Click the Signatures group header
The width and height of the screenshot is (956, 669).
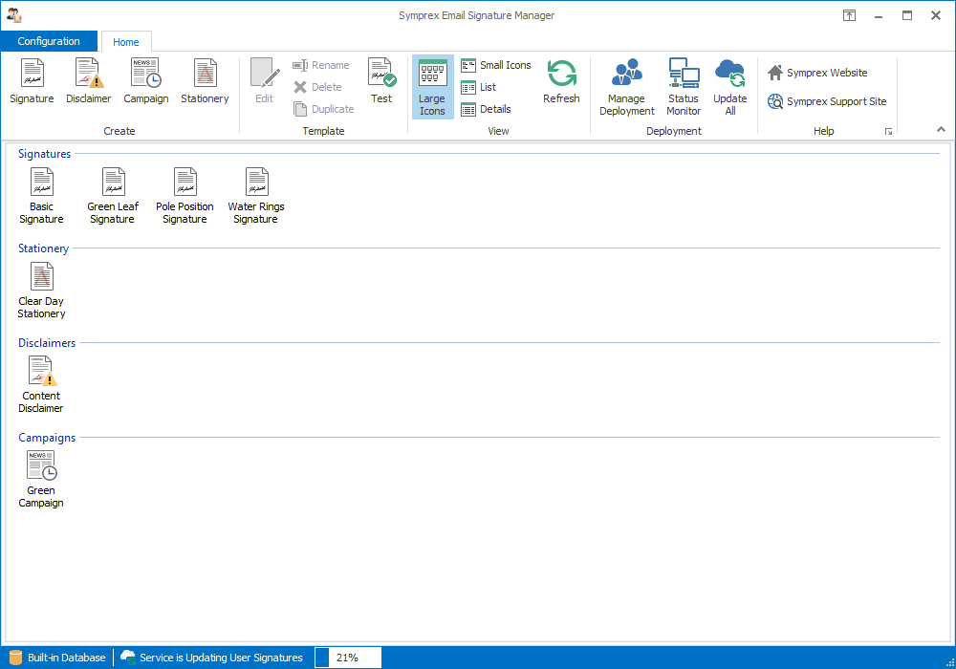click(x=45, y=154)
